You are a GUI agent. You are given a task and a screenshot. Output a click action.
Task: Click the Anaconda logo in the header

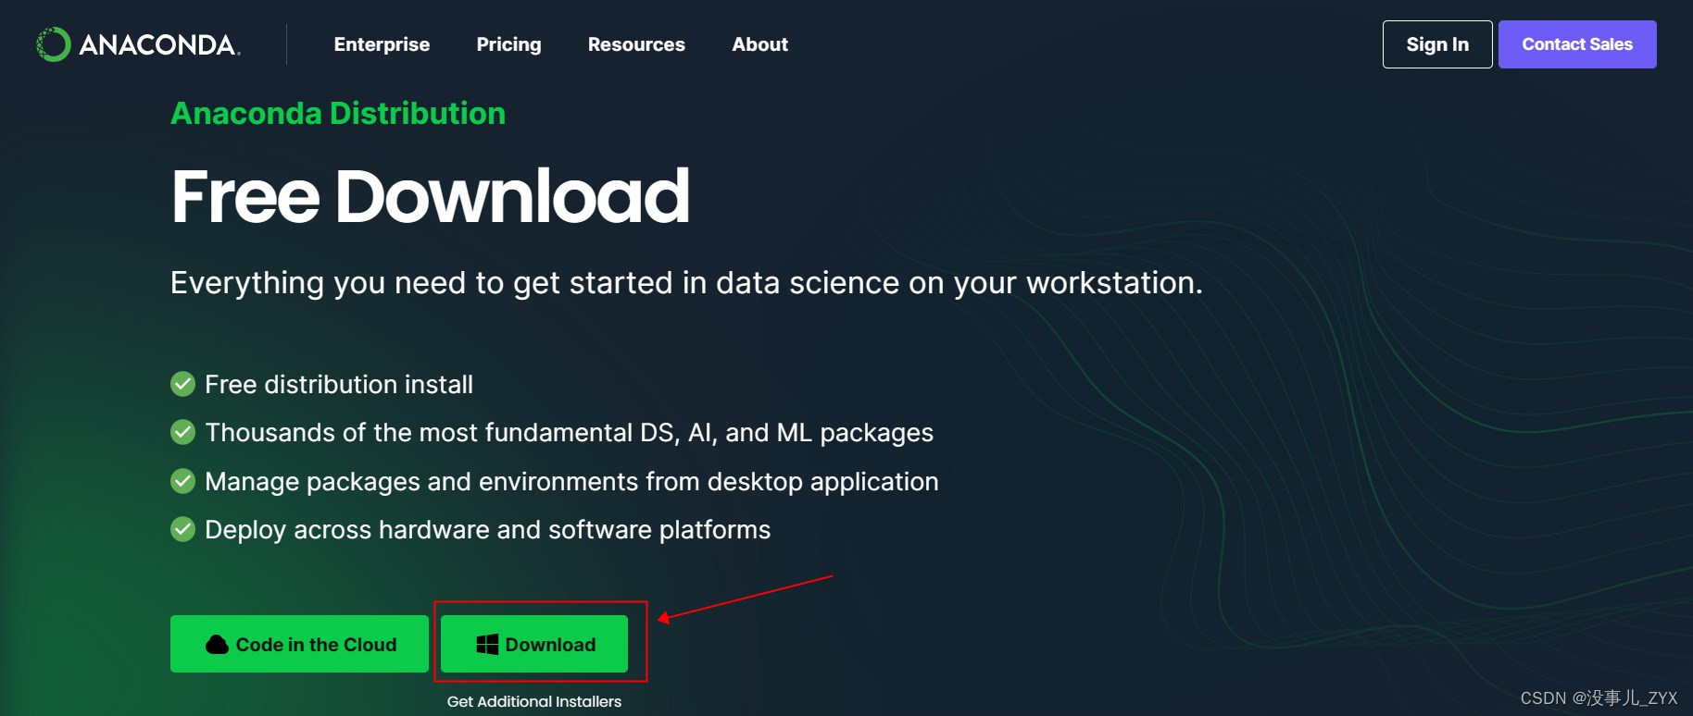(138, 44)
